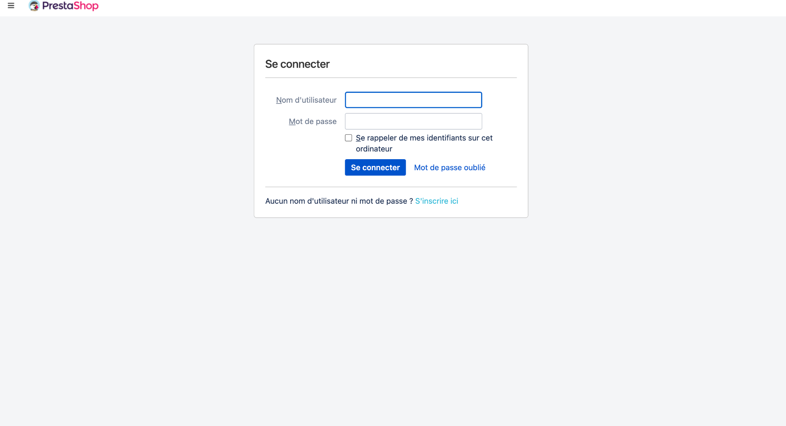Viewport: 786px width, 426px height.
Task: Click the word "ordinateur" in checkbox label
Action: coord(374,149)
